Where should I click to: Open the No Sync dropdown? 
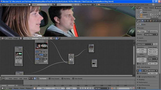tap(102, 88)
